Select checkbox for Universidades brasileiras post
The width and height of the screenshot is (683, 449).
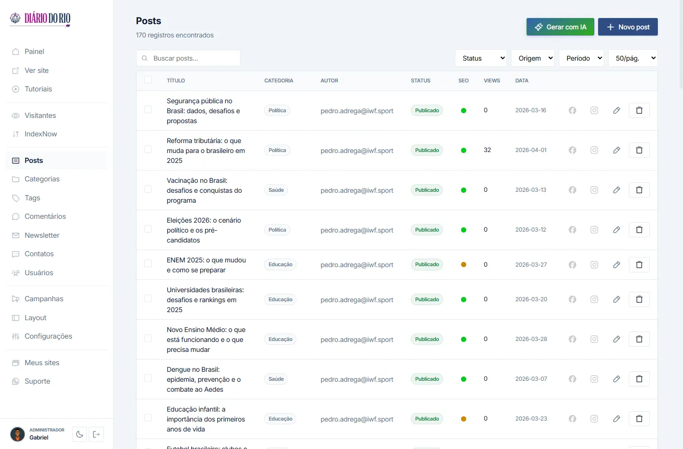[x=148, y=299]
